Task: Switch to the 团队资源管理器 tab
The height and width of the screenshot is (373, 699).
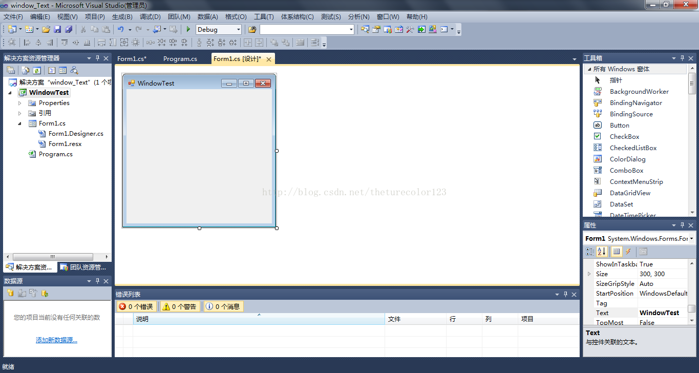Action: pyautogui.click(x=84, y=267)
